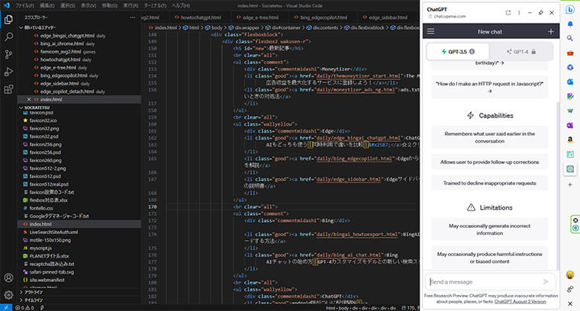Viewport: 580px width, 311px height.
Task: Open the Terminal menu in VS Code
Action: [155, 6]
